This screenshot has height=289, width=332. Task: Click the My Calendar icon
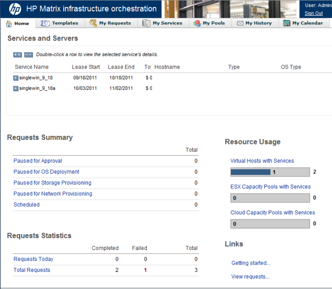point(286,23)
